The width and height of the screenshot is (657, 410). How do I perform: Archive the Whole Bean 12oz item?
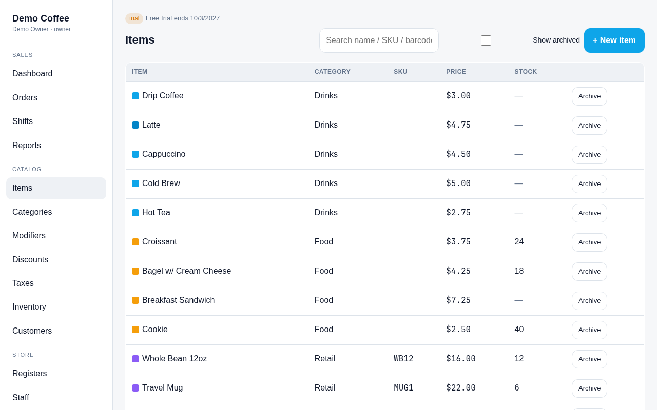(x=589, y=359)
